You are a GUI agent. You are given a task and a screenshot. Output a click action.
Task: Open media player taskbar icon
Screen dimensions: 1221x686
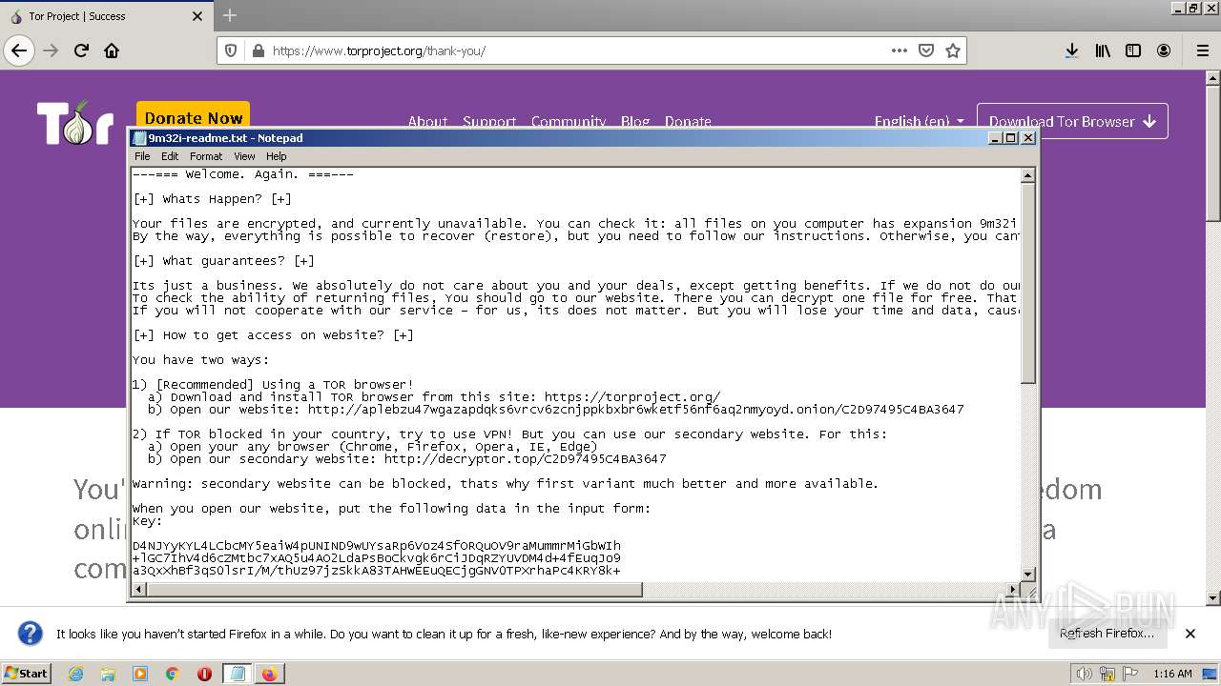tap(140, 674)
